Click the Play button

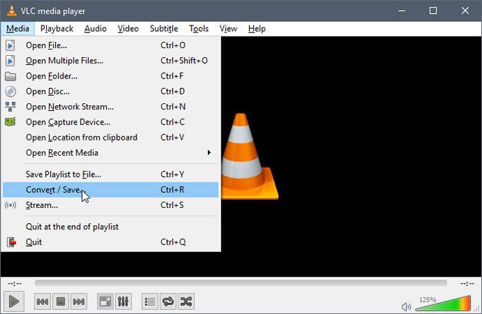(14, 301)
